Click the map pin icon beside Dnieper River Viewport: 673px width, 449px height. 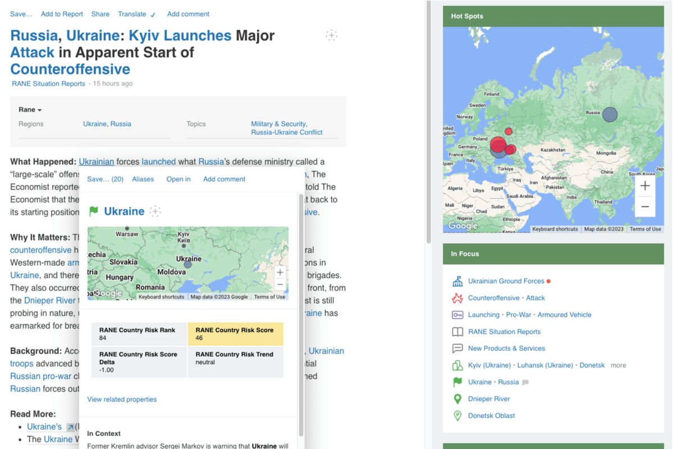(x=457, y=399)
